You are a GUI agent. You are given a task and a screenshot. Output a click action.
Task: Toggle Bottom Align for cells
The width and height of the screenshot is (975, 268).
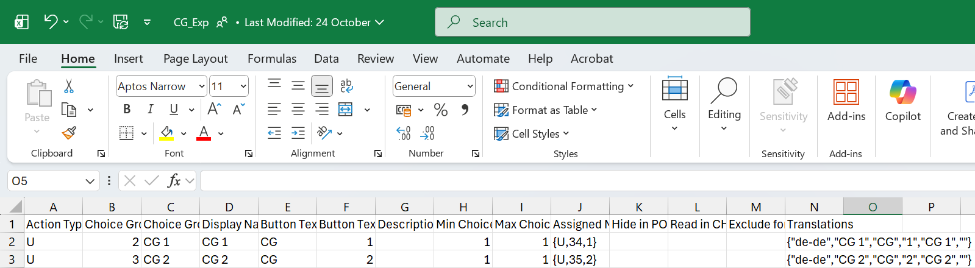click(321, 86)
